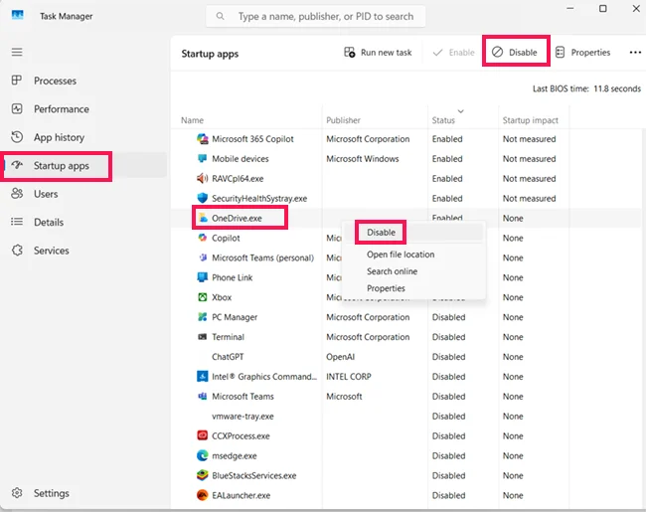The image size is (646, 512).
Task: Click INTEL CORP publisher cell
Action: click(x=349, y=377)
